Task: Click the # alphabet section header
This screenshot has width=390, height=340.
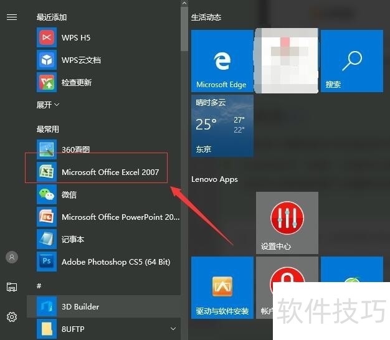Action: (x=39, y=286)
